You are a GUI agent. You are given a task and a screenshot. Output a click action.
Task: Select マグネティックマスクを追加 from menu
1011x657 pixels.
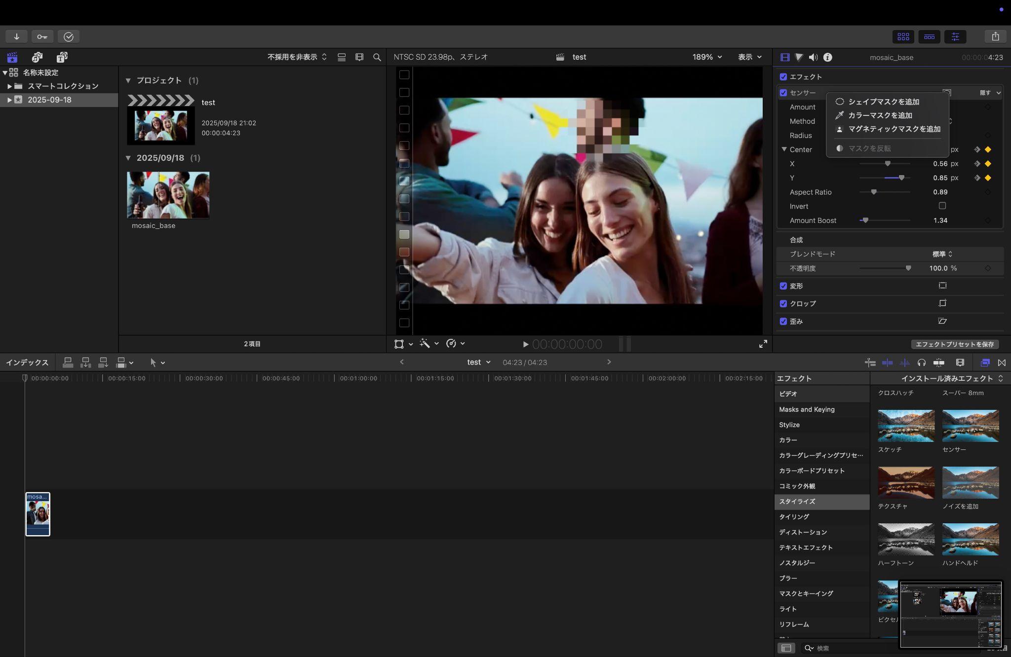click(x=894, y=129)
